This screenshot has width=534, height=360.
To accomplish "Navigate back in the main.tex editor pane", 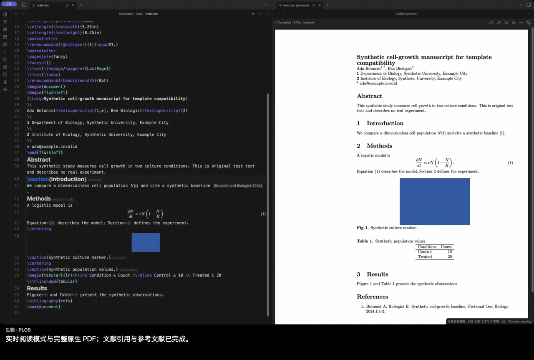I will pos(17,14).
